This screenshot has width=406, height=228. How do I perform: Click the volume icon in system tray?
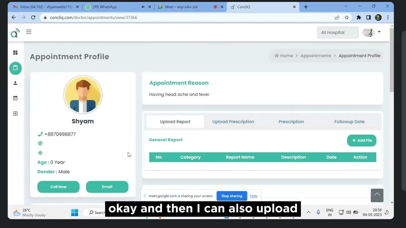[348, 212]
